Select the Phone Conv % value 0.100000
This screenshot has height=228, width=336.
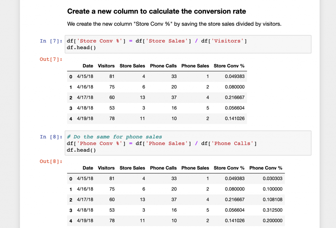tap(273, 189)
